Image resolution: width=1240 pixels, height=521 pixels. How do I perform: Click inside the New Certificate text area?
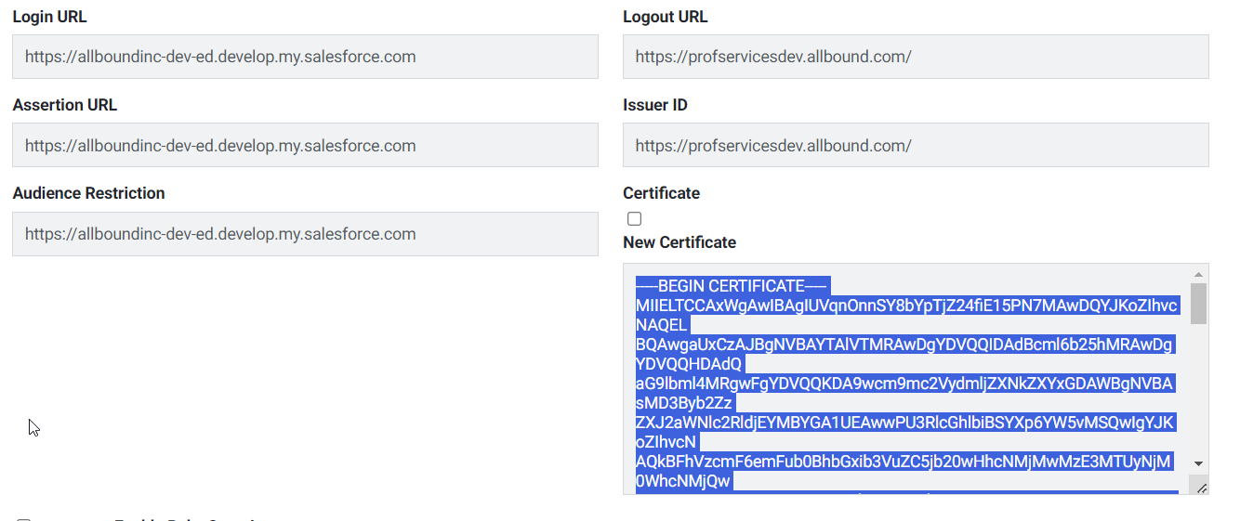(916, 379)
